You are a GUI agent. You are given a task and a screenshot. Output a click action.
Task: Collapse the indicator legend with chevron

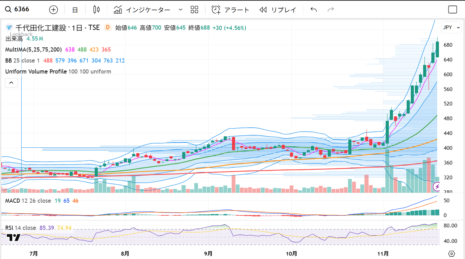pyautogui.click(x=11, y=82)
